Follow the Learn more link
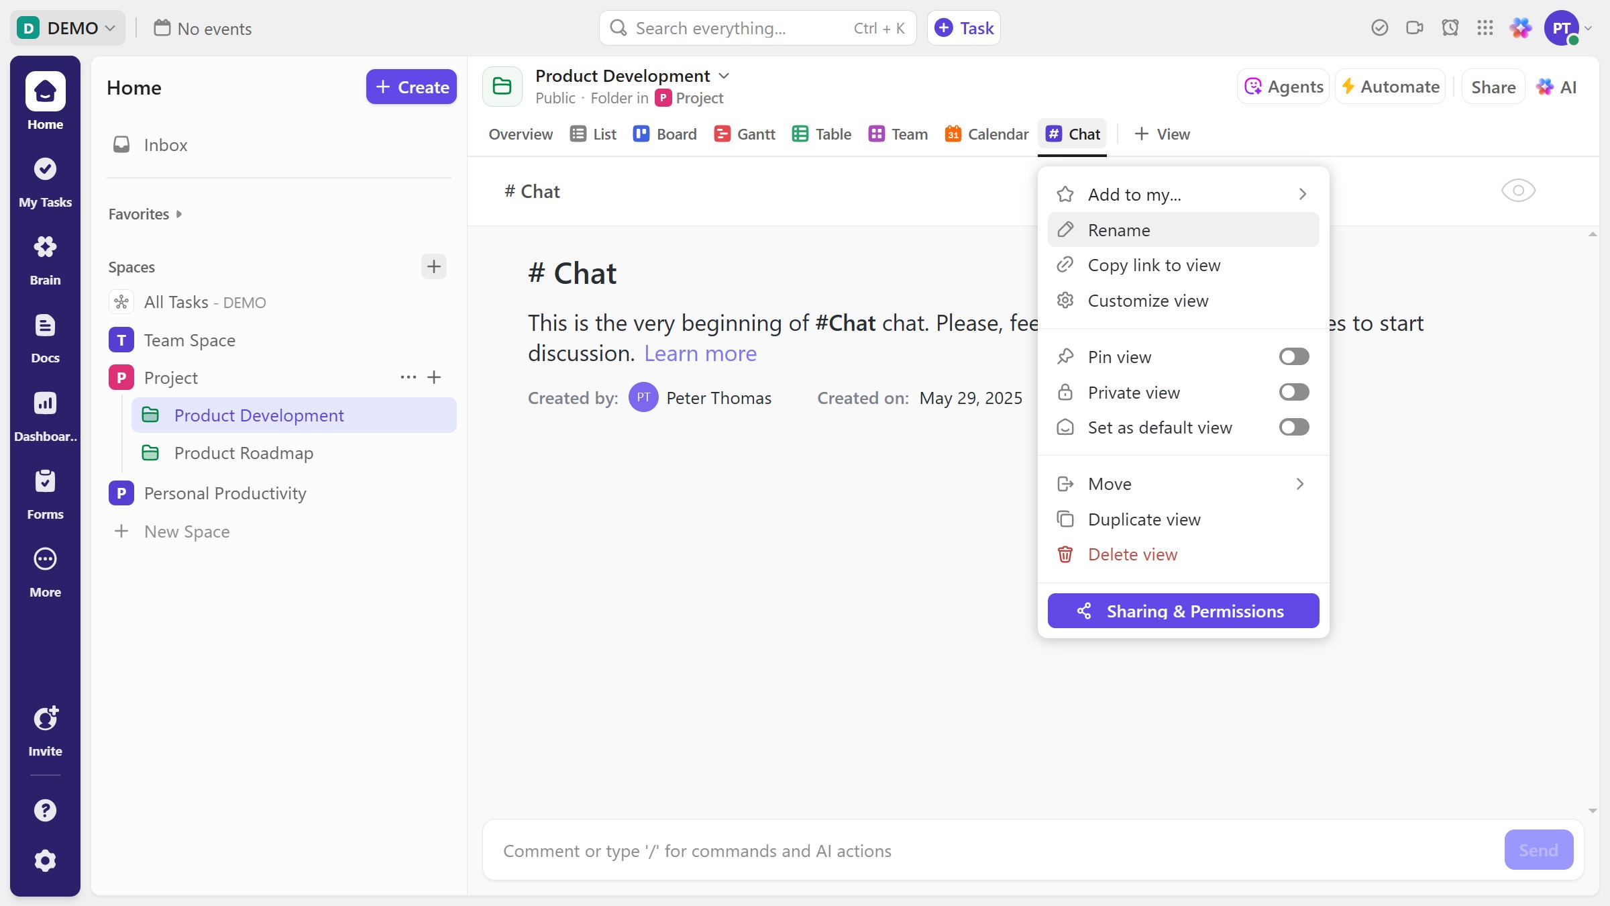Viewport: 1610px width, 906px height. (700, 354)
